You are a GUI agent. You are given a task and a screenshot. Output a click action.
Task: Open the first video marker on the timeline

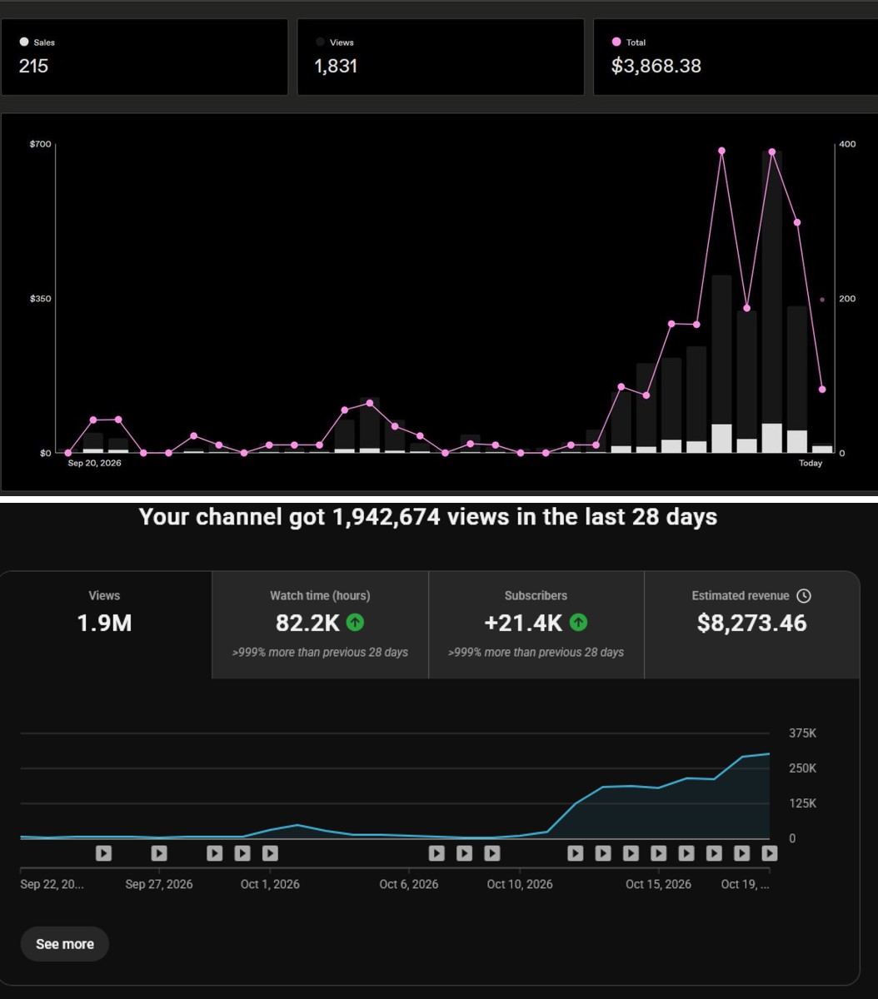click(x=103, y=853)
